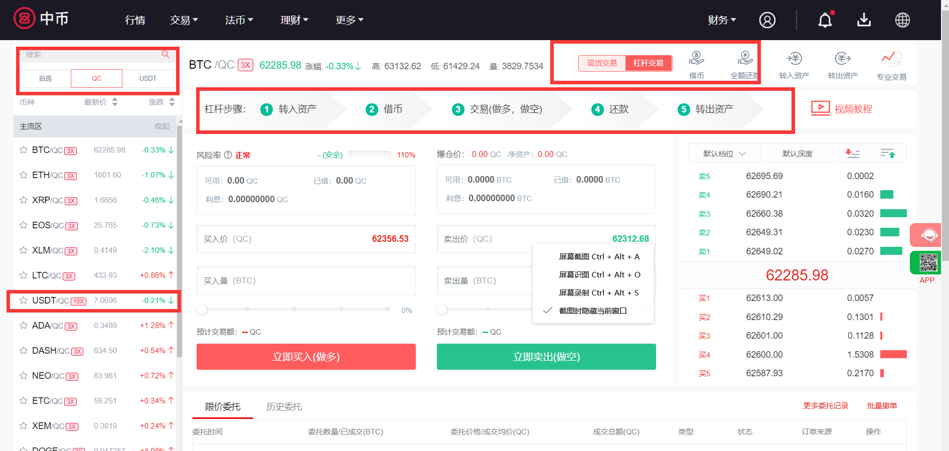Click the sell amount percentage slider handle
Image resolution: width=949 pixels, height=451 pixels.
click(442, 309)
